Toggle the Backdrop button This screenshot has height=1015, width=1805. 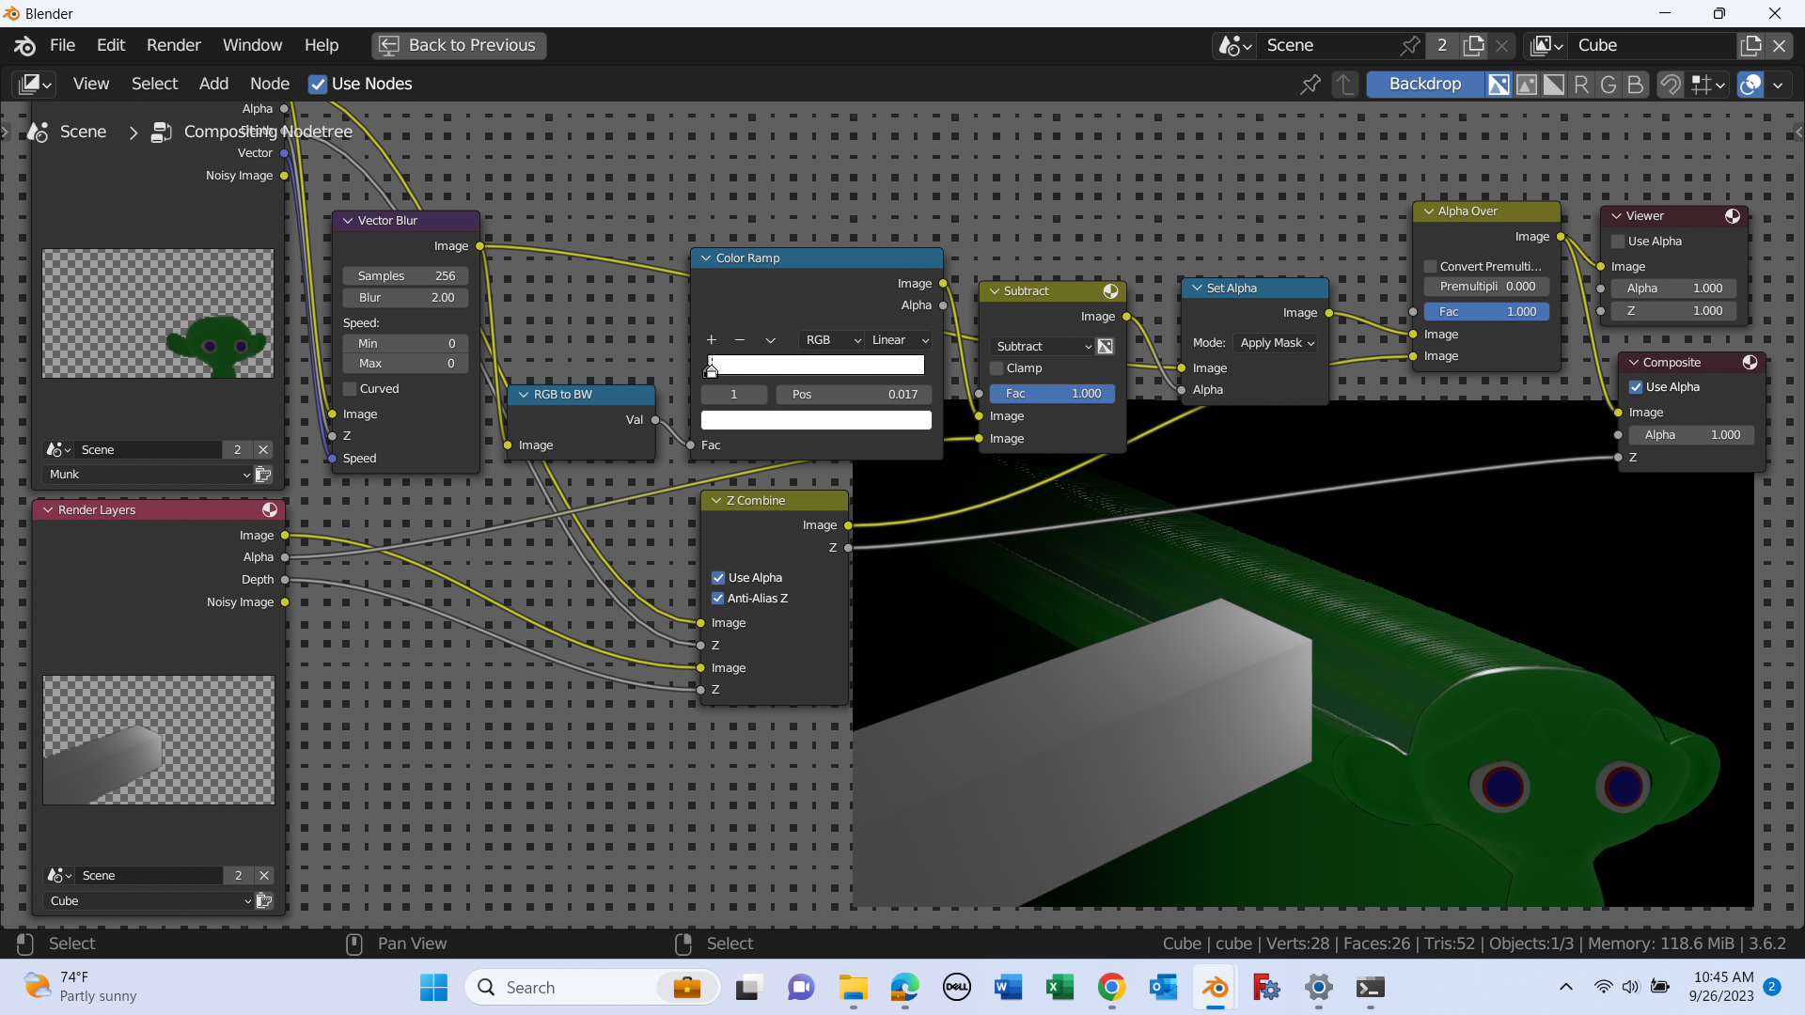pos(1424,85)
